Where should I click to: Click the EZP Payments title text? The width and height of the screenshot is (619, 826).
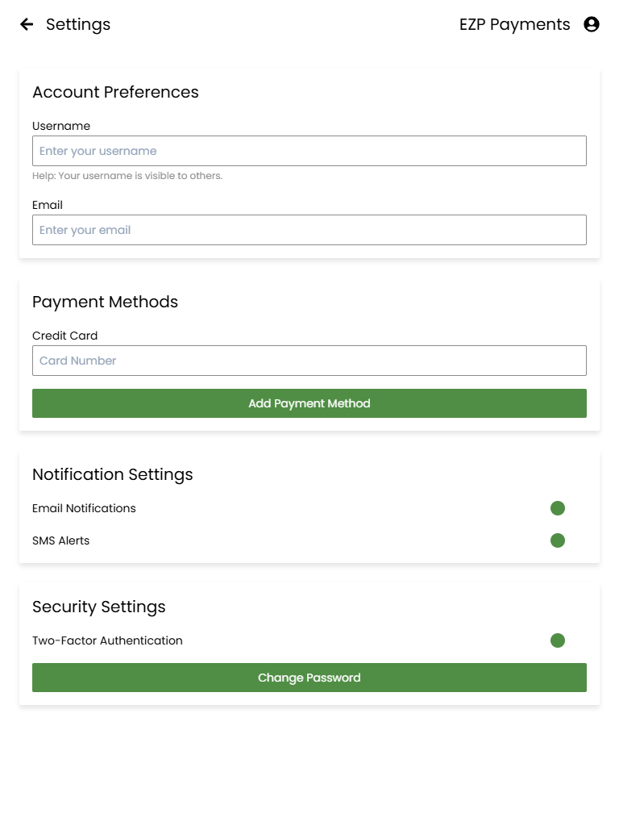(x=514, y=25)
